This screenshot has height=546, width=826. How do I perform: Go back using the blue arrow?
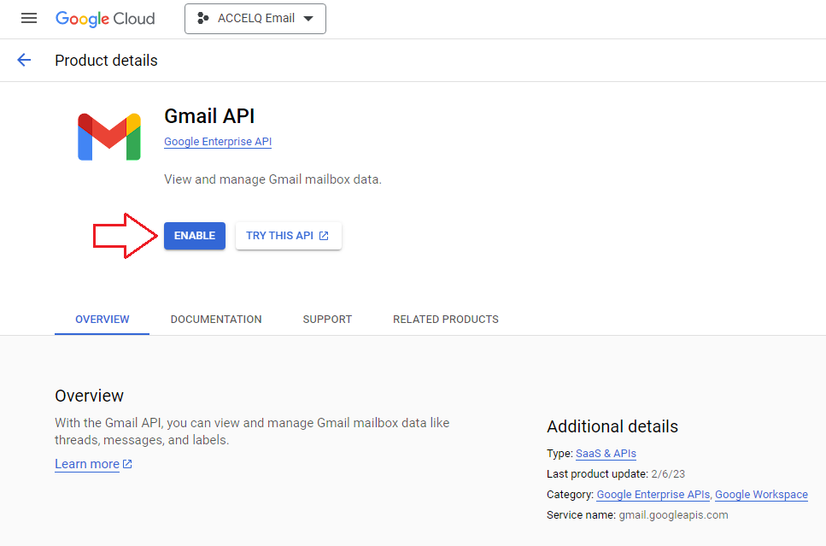(x=24, y=60)
